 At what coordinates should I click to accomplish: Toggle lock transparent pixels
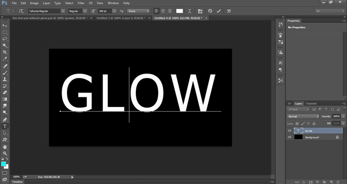[297, 124]
